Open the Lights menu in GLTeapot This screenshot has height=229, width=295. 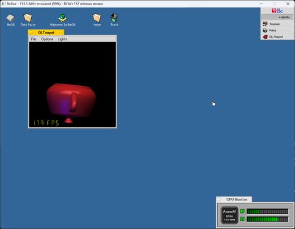tap(62, 39)
